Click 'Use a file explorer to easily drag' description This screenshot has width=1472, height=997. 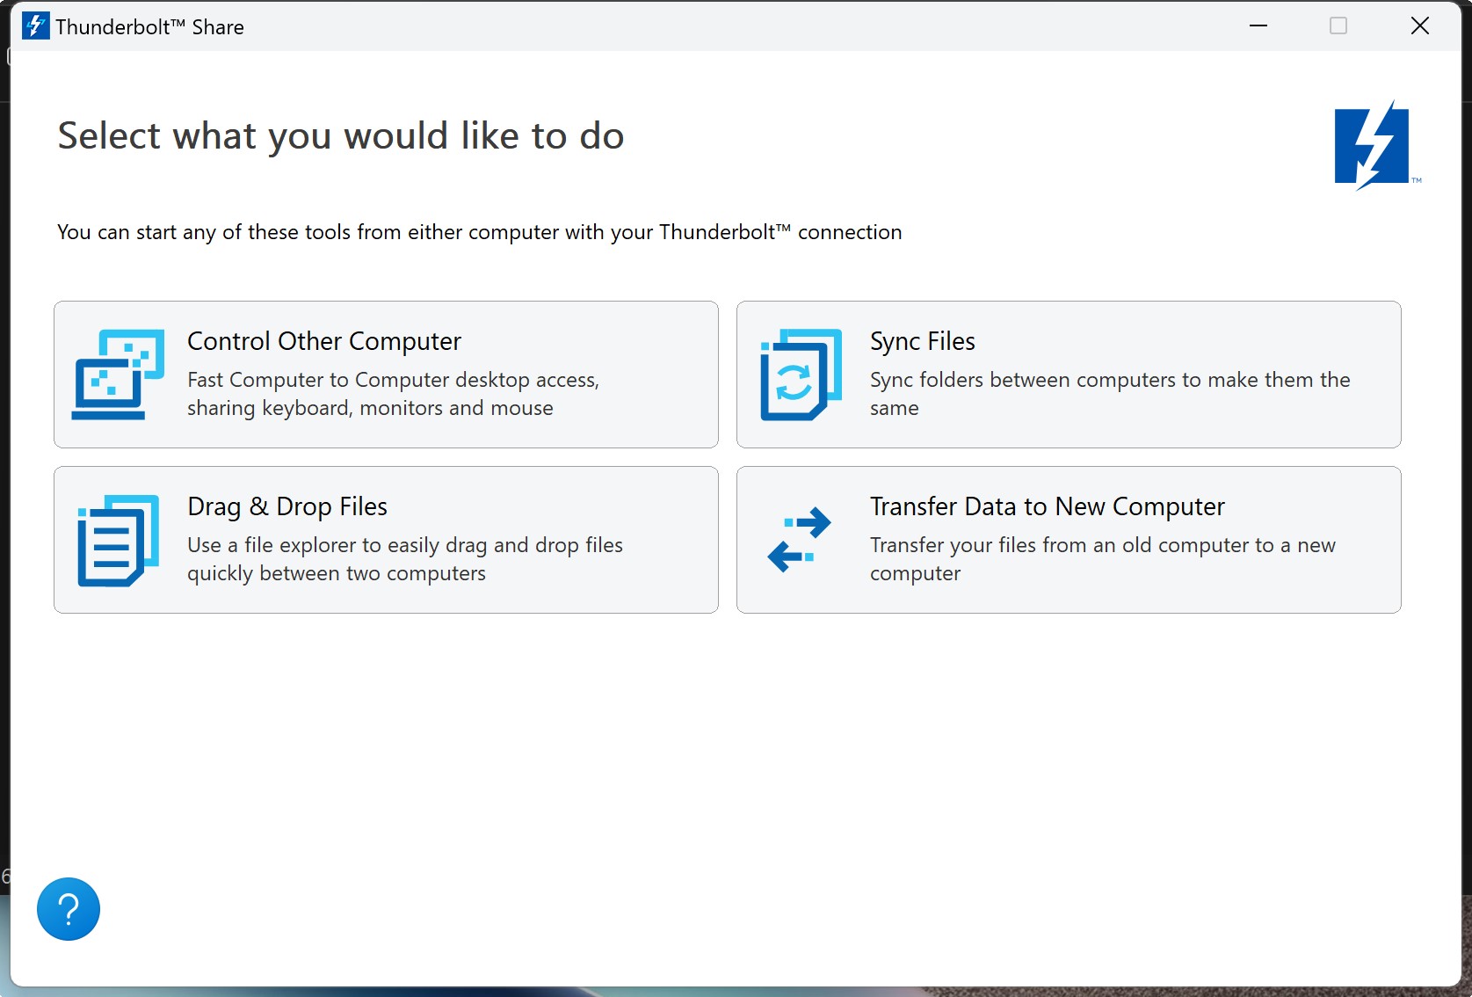405,559
